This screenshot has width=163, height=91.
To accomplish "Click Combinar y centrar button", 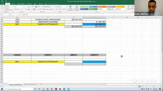I will [48, 9].
